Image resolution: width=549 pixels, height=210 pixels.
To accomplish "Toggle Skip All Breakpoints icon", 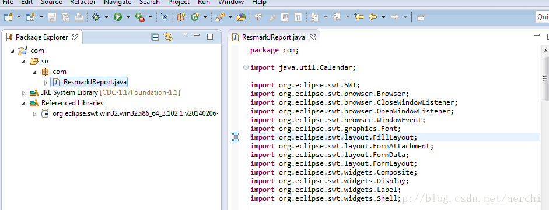I will pyautogui.click(x=165, y=17).
